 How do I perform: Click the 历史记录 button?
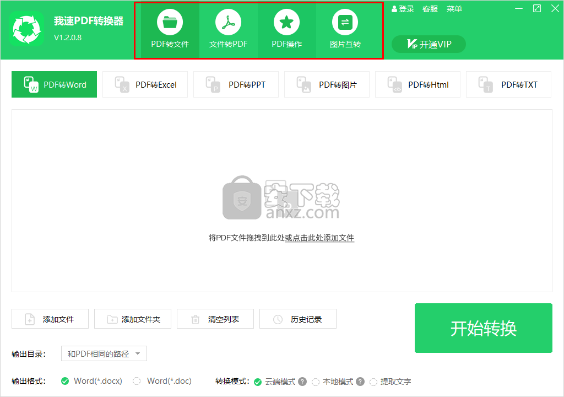point(298,319)
